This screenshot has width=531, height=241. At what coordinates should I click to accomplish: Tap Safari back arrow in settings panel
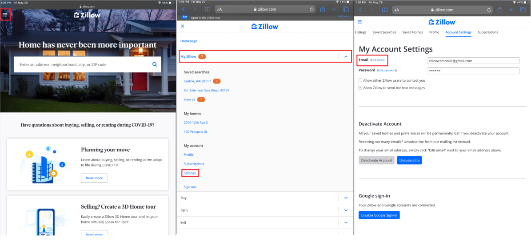(x=360, y=10)
